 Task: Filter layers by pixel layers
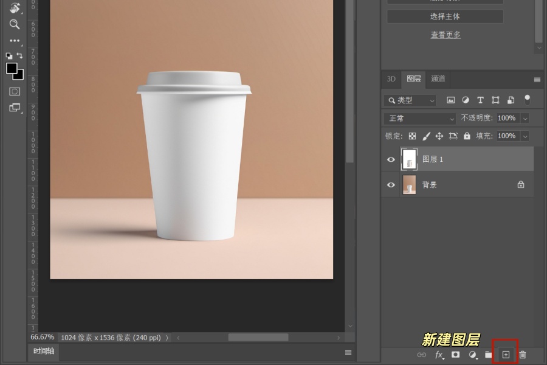click(x=451, y=100)
